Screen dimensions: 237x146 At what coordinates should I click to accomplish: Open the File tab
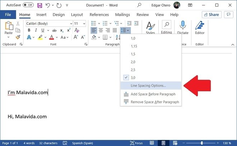tap(8, 15)
